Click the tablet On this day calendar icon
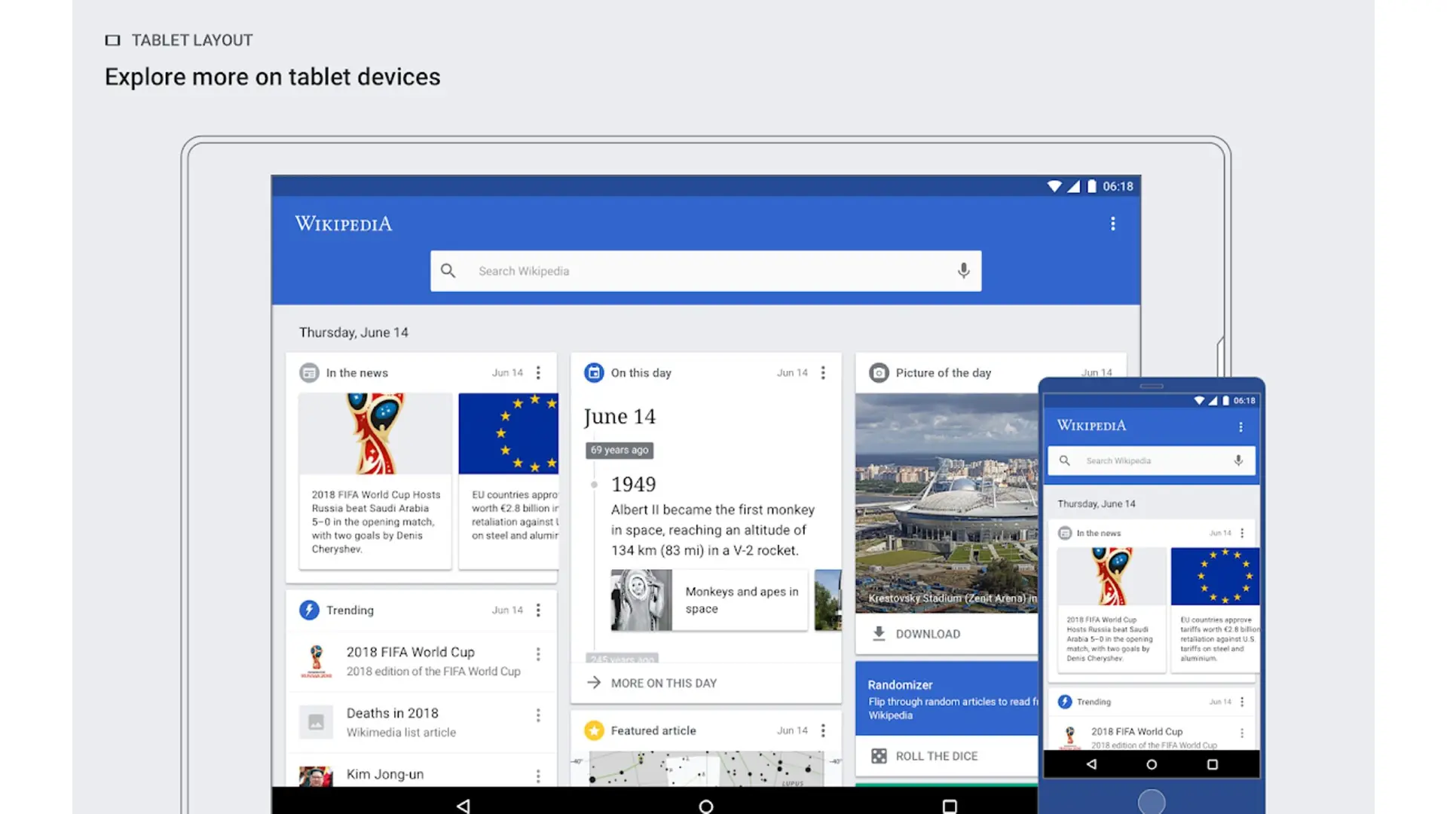Image resolution: width=1447 pixels, height=814 pixels. click(x=594, y=372)
